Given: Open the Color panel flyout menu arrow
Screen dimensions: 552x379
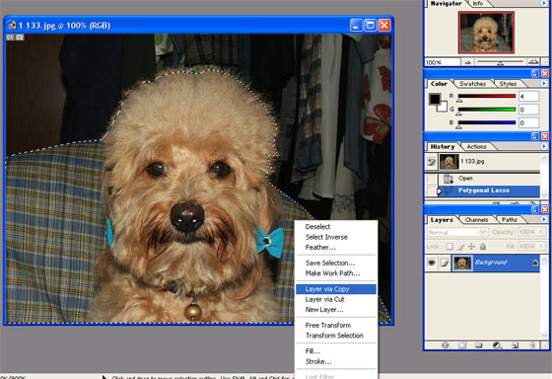Looking at the screenshot, I should tap(544, 84).
